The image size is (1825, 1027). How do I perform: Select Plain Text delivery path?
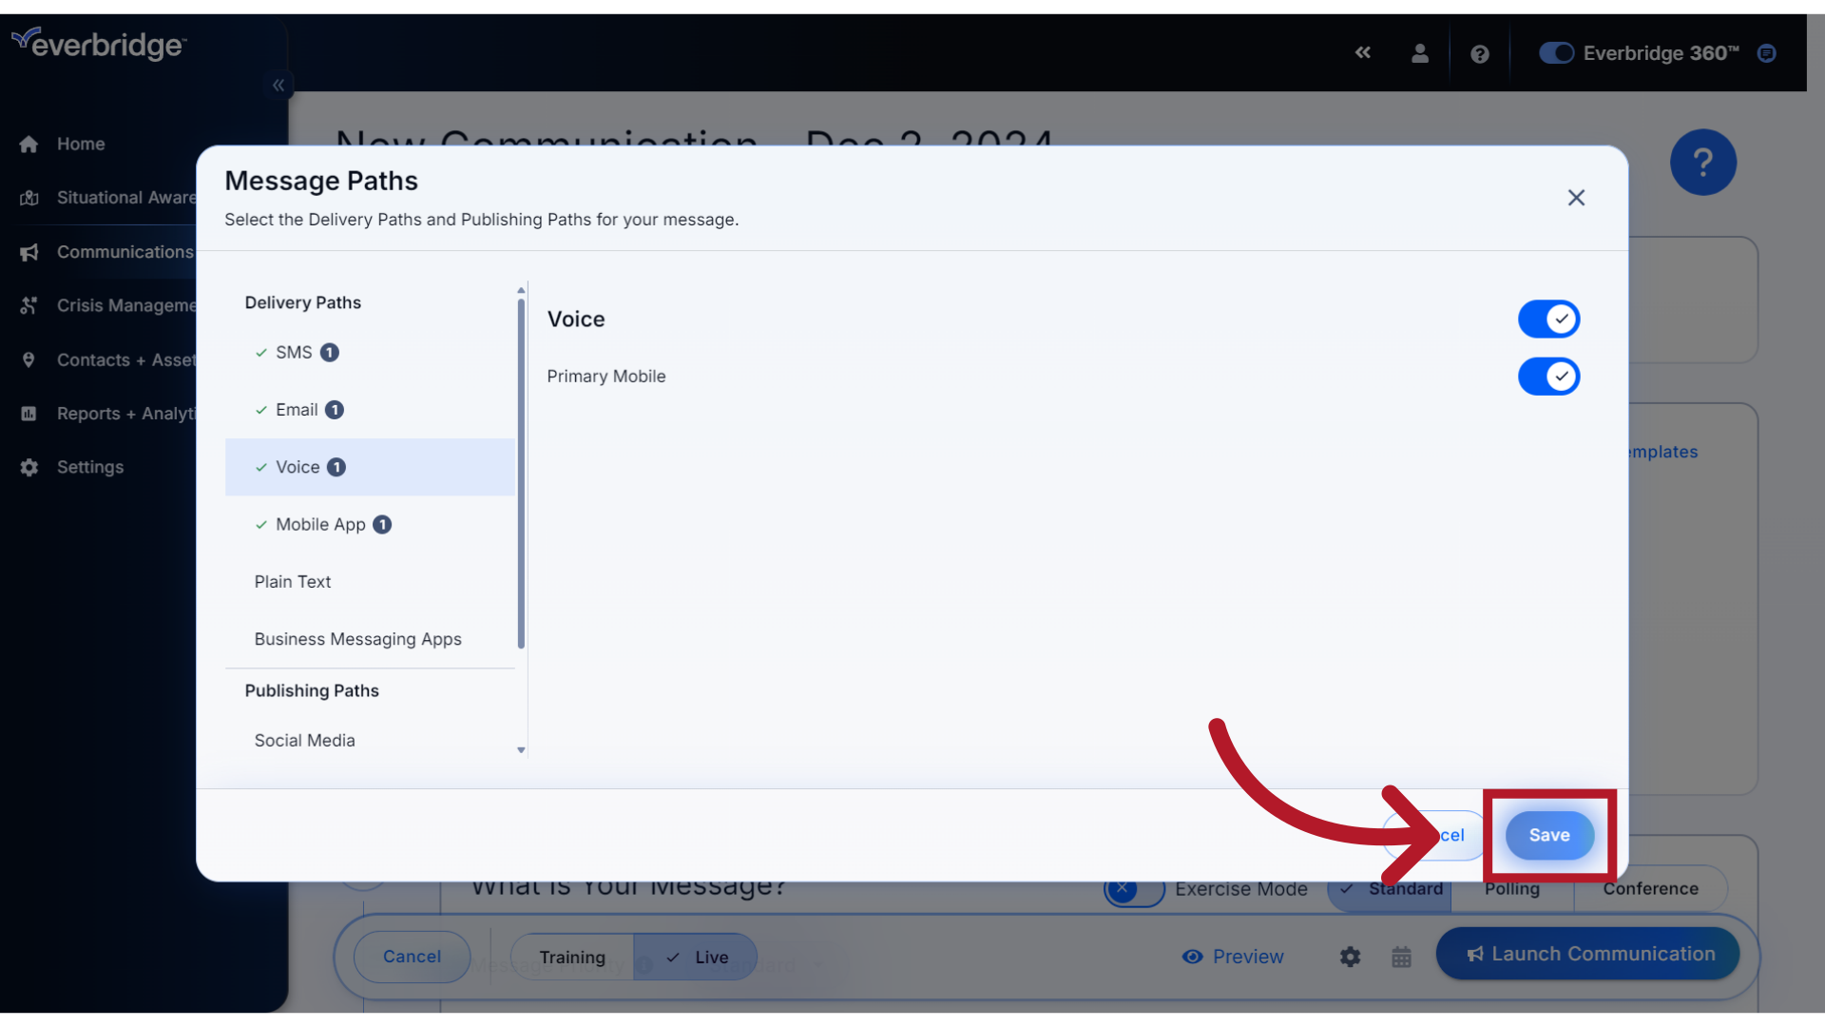point(292,581)
